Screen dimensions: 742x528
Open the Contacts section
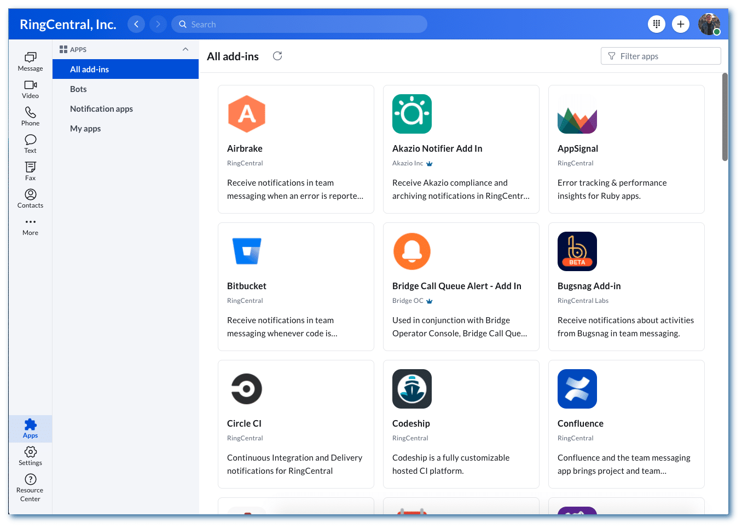pos(30,199)
